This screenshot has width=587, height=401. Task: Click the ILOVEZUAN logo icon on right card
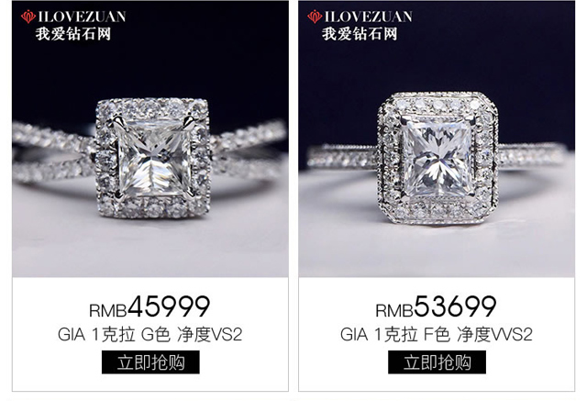tap(315, 17)
